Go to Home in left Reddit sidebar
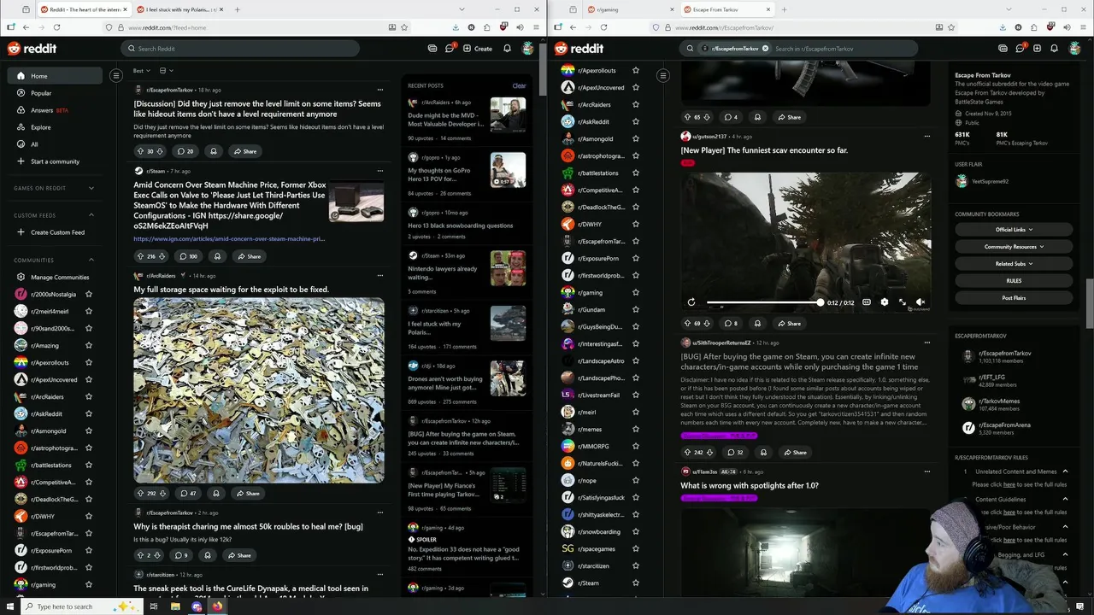Viewport: 1094px width, 615px height. 56,76
